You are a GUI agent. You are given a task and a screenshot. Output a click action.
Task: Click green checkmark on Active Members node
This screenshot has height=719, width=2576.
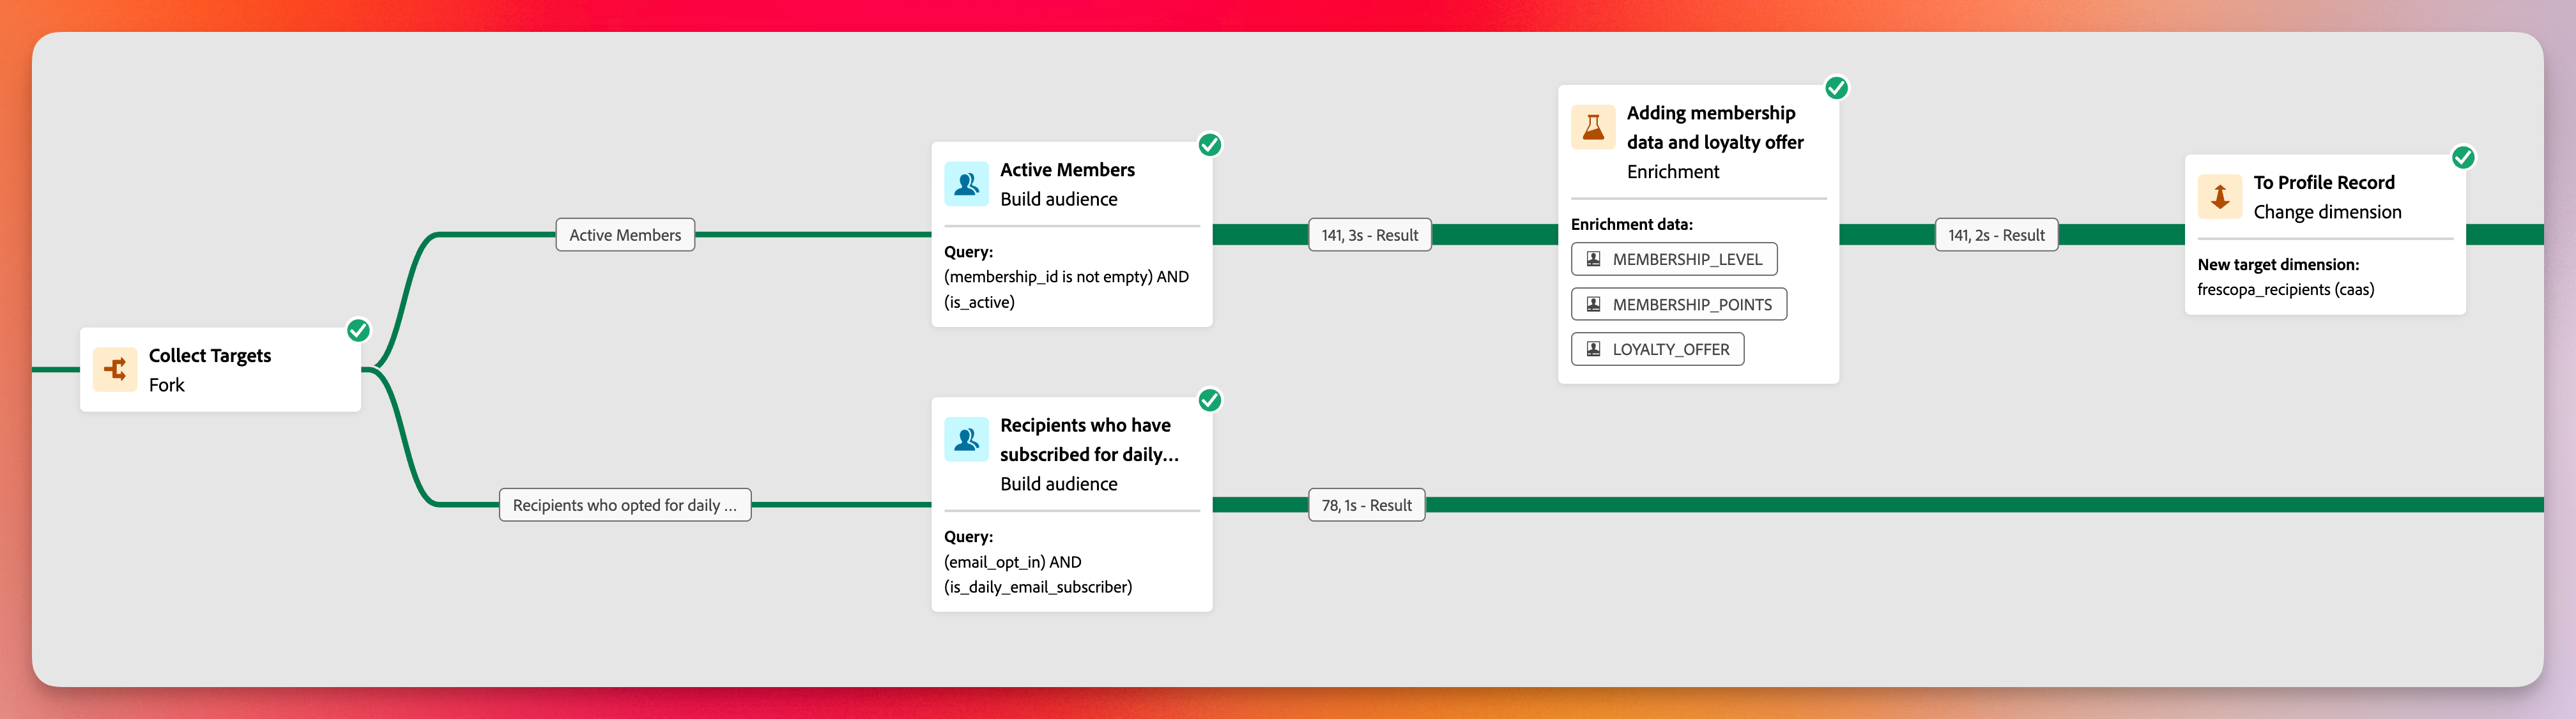click(1210, 145)
